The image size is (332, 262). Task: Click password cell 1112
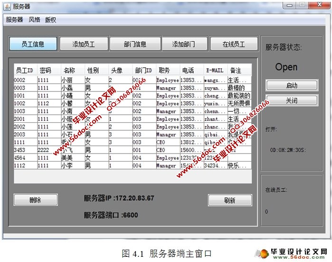[49, 103]
